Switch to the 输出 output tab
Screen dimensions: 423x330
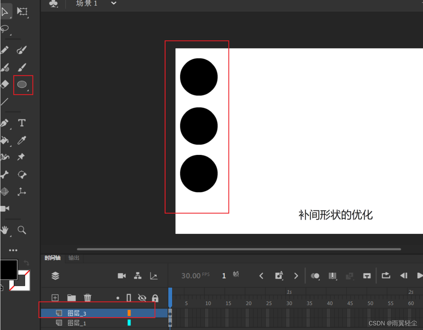click(x=74, y=258)
